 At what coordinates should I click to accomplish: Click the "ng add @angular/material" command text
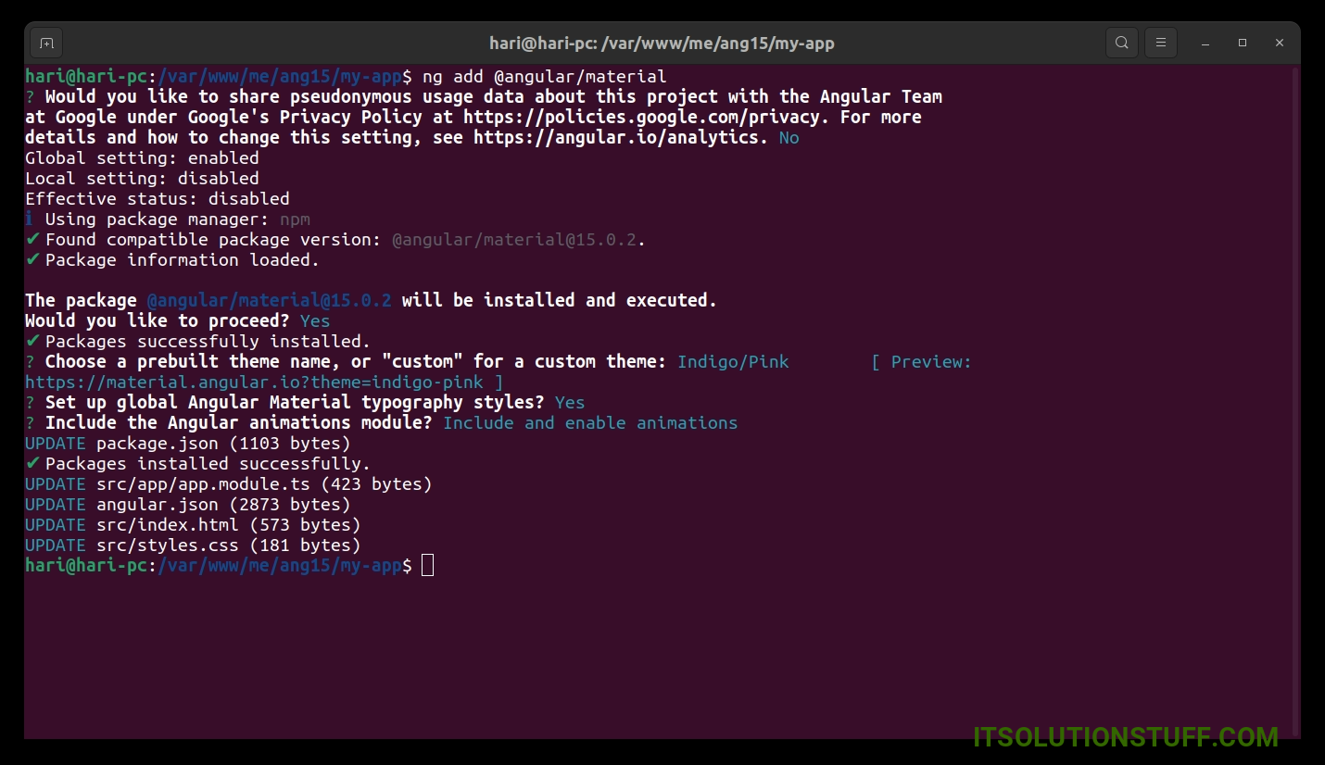(x=544, y=77)
